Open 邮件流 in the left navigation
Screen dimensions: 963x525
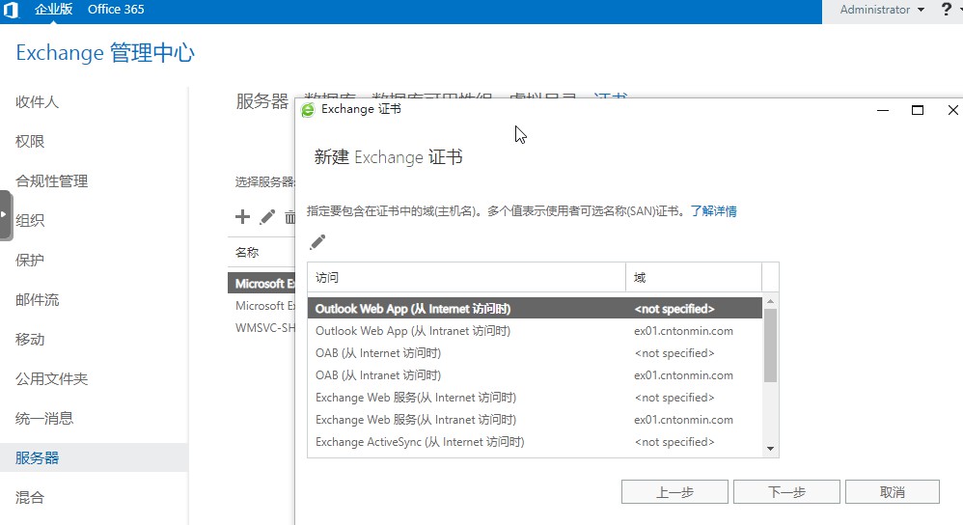[38, 299]
